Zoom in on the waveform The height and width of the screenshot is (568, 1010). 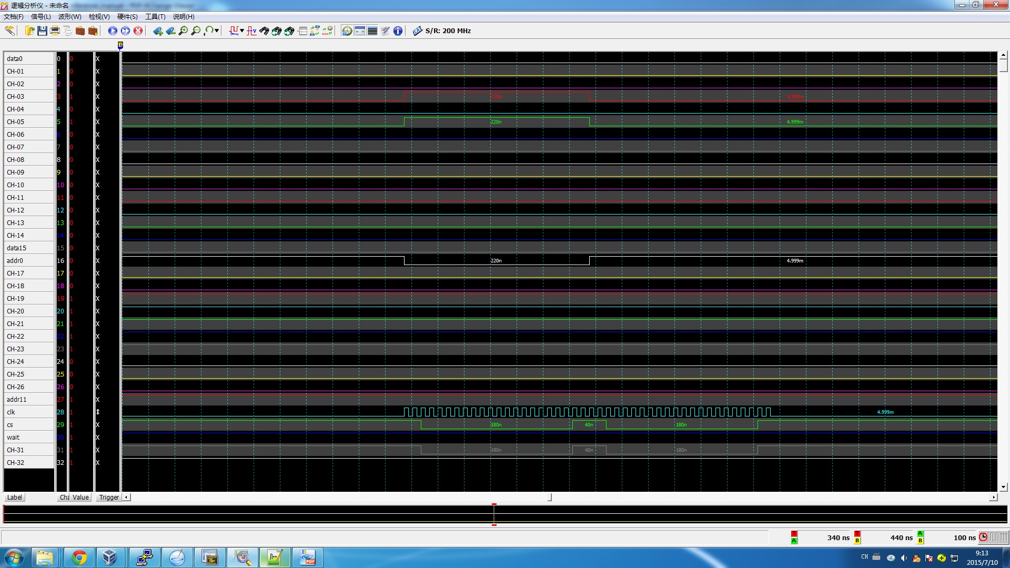tap(183, 31)
